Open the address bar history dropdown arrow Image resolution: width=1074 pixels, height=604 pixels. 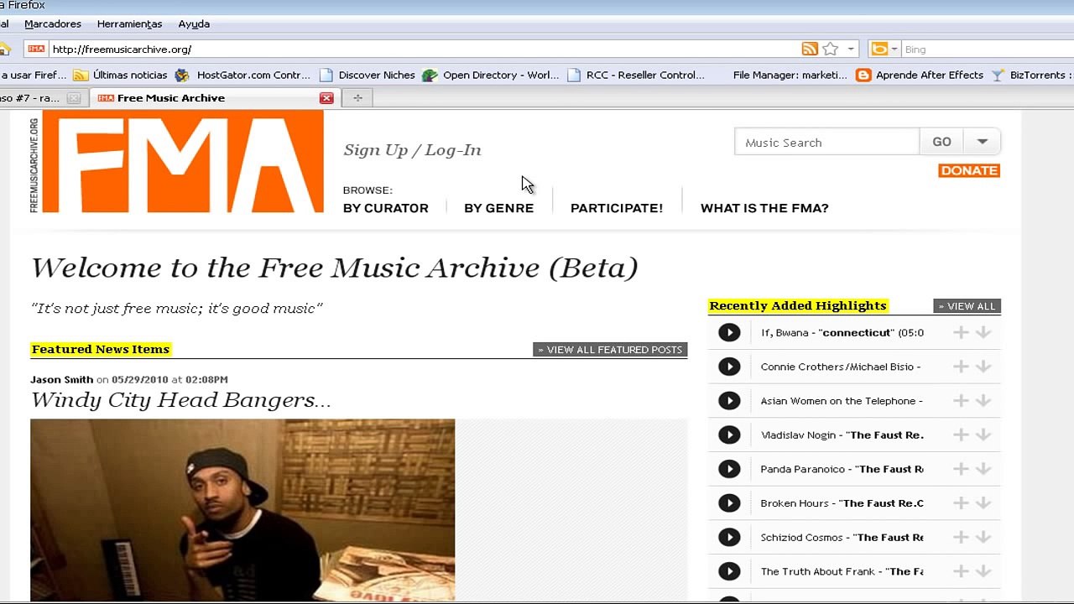[x=851, y=49]
